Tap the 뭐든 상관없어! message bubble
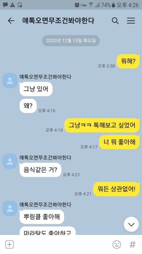Viewport: 142px width, 254px height. click(116, 189)
